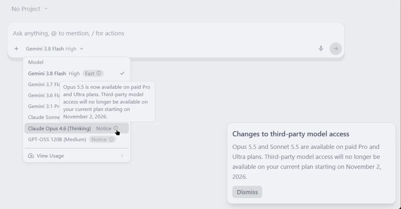Dismiss the third-party model access notice
The image size is (401, 209).
coord(247,192)
